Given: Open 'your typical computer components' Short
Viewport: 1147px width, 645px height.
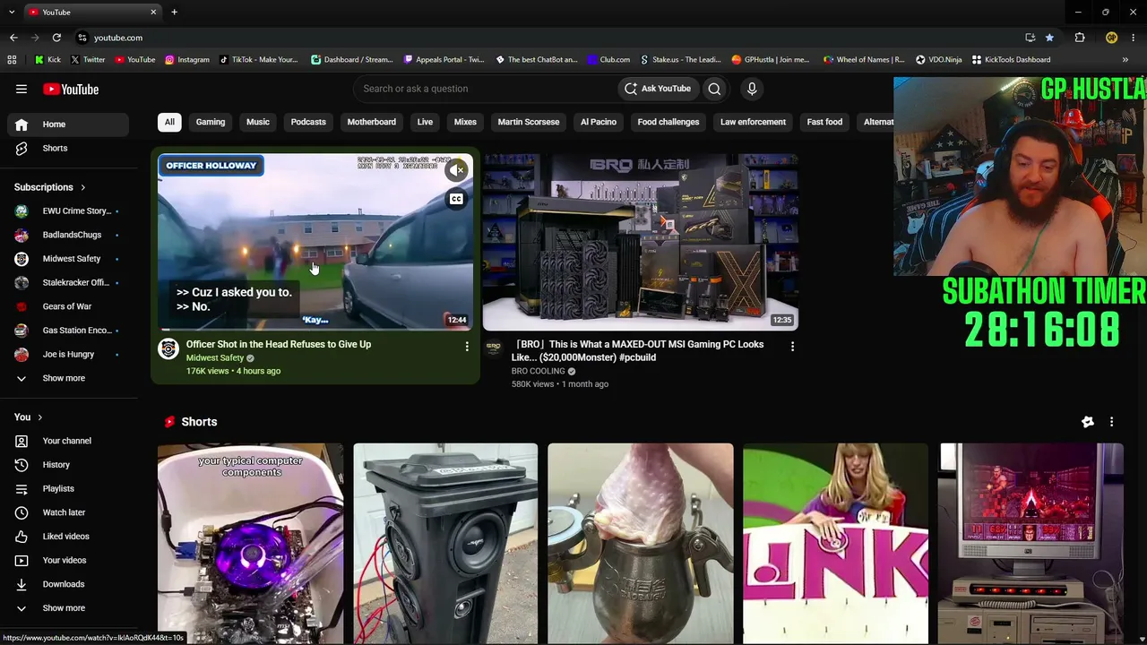Looking at the screenshot, I should pos(250,543).
